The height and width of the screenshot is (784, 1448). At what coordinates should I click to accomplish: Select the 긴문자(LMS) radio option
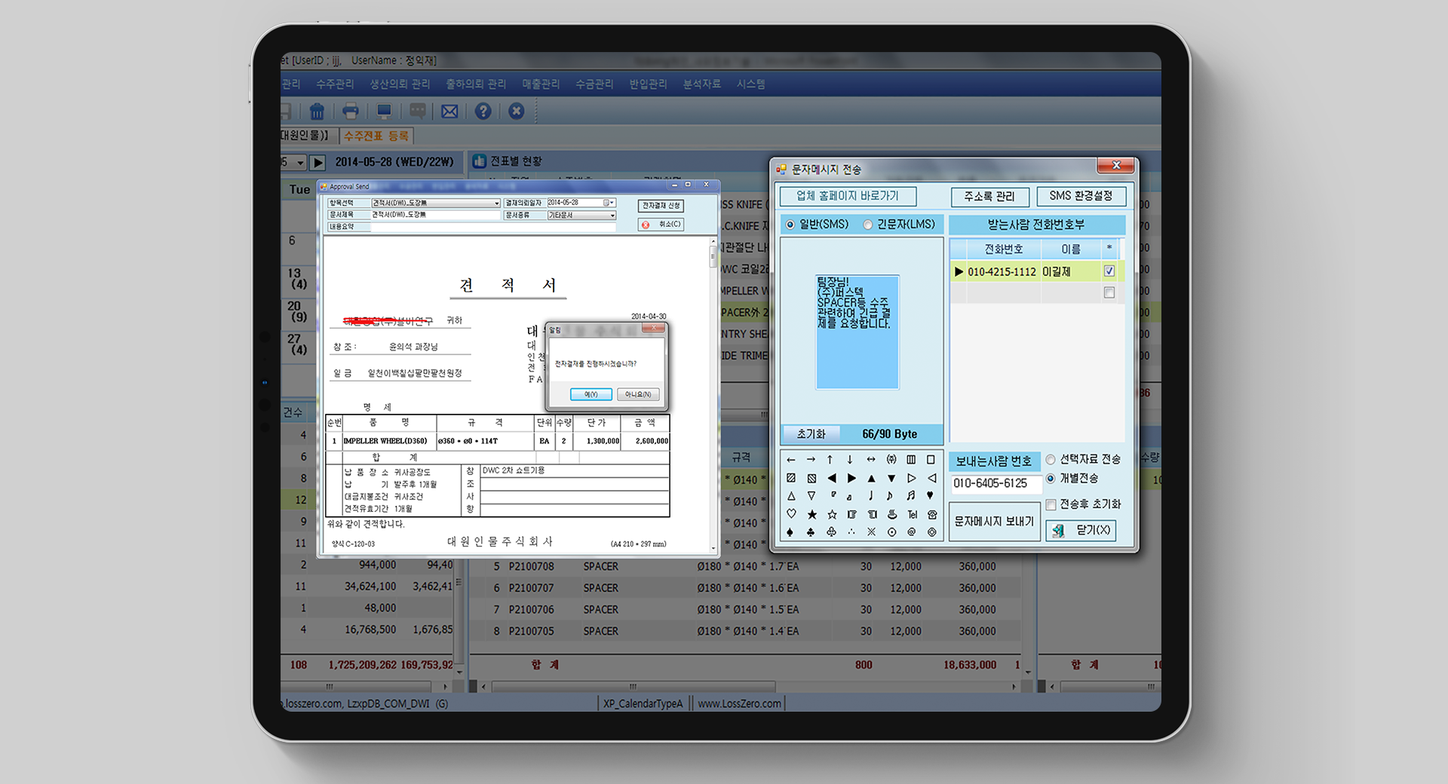(868, 225)
